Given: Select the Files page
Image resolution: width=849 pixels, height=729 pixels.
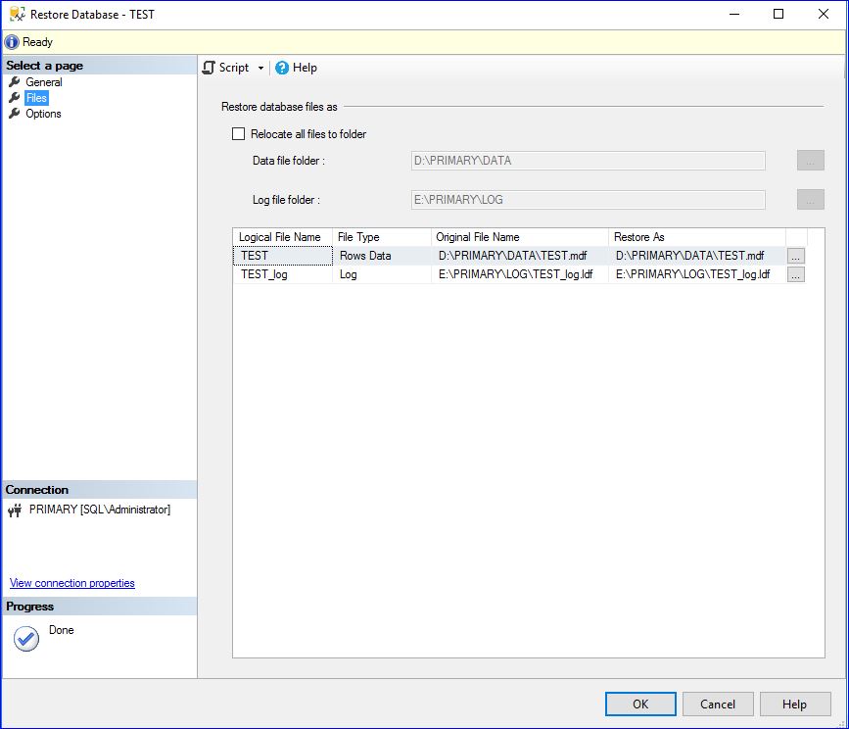Looking at the screenshot, I should pos(36,98).
